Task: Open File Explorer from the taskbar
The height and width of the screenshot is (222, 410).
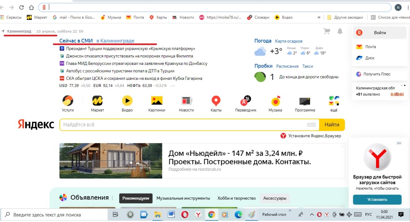Action: click(x=157, y=215)
